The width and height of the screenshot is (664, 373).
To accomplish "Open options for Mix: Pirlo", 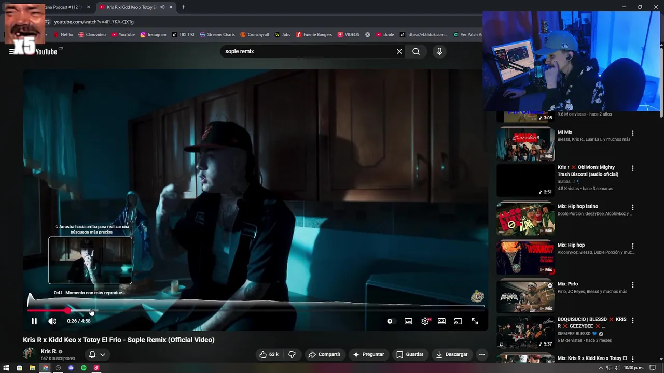I will coord(632,285).
